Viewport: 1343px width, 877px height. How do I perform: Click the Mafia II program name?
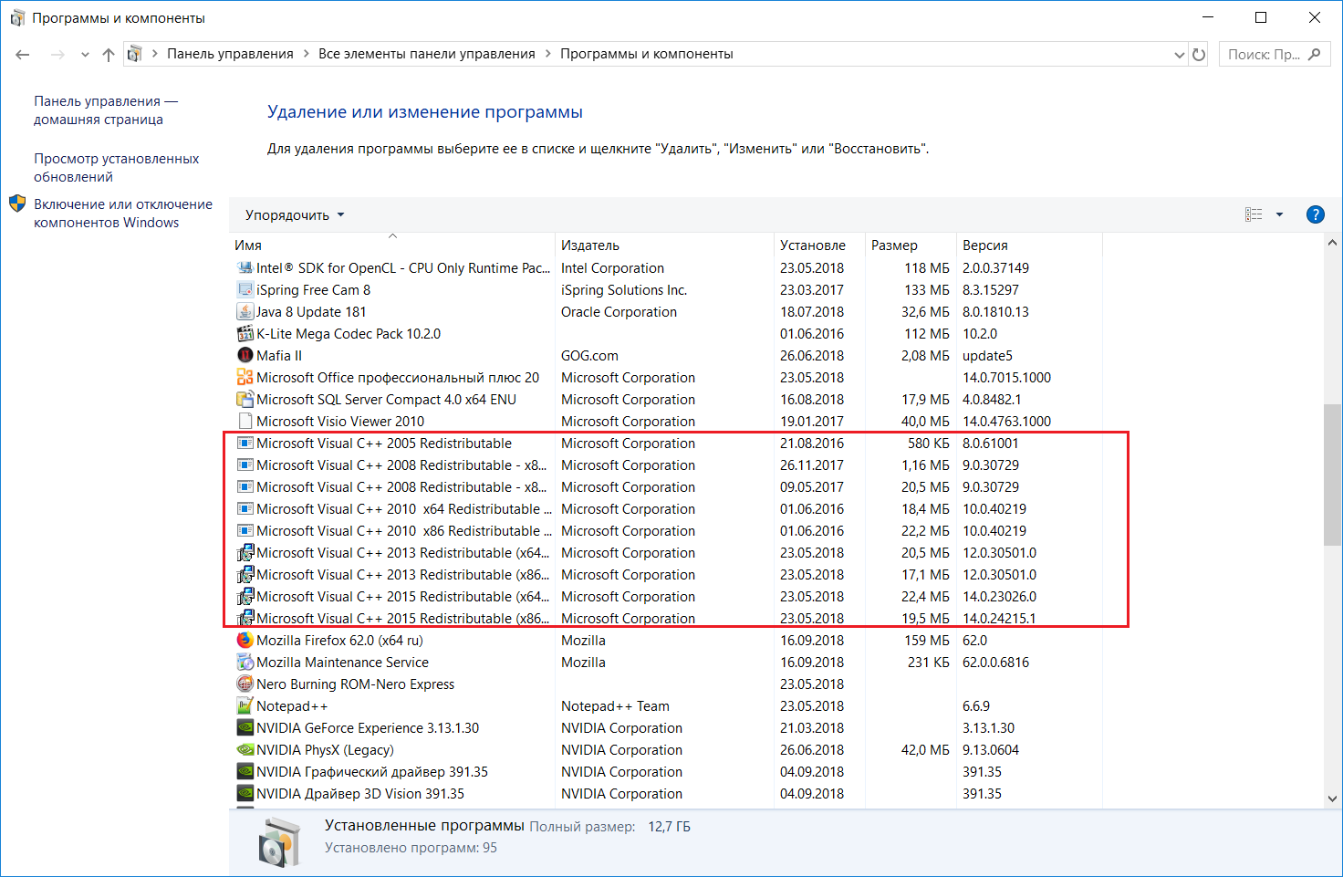coord(279,356)
